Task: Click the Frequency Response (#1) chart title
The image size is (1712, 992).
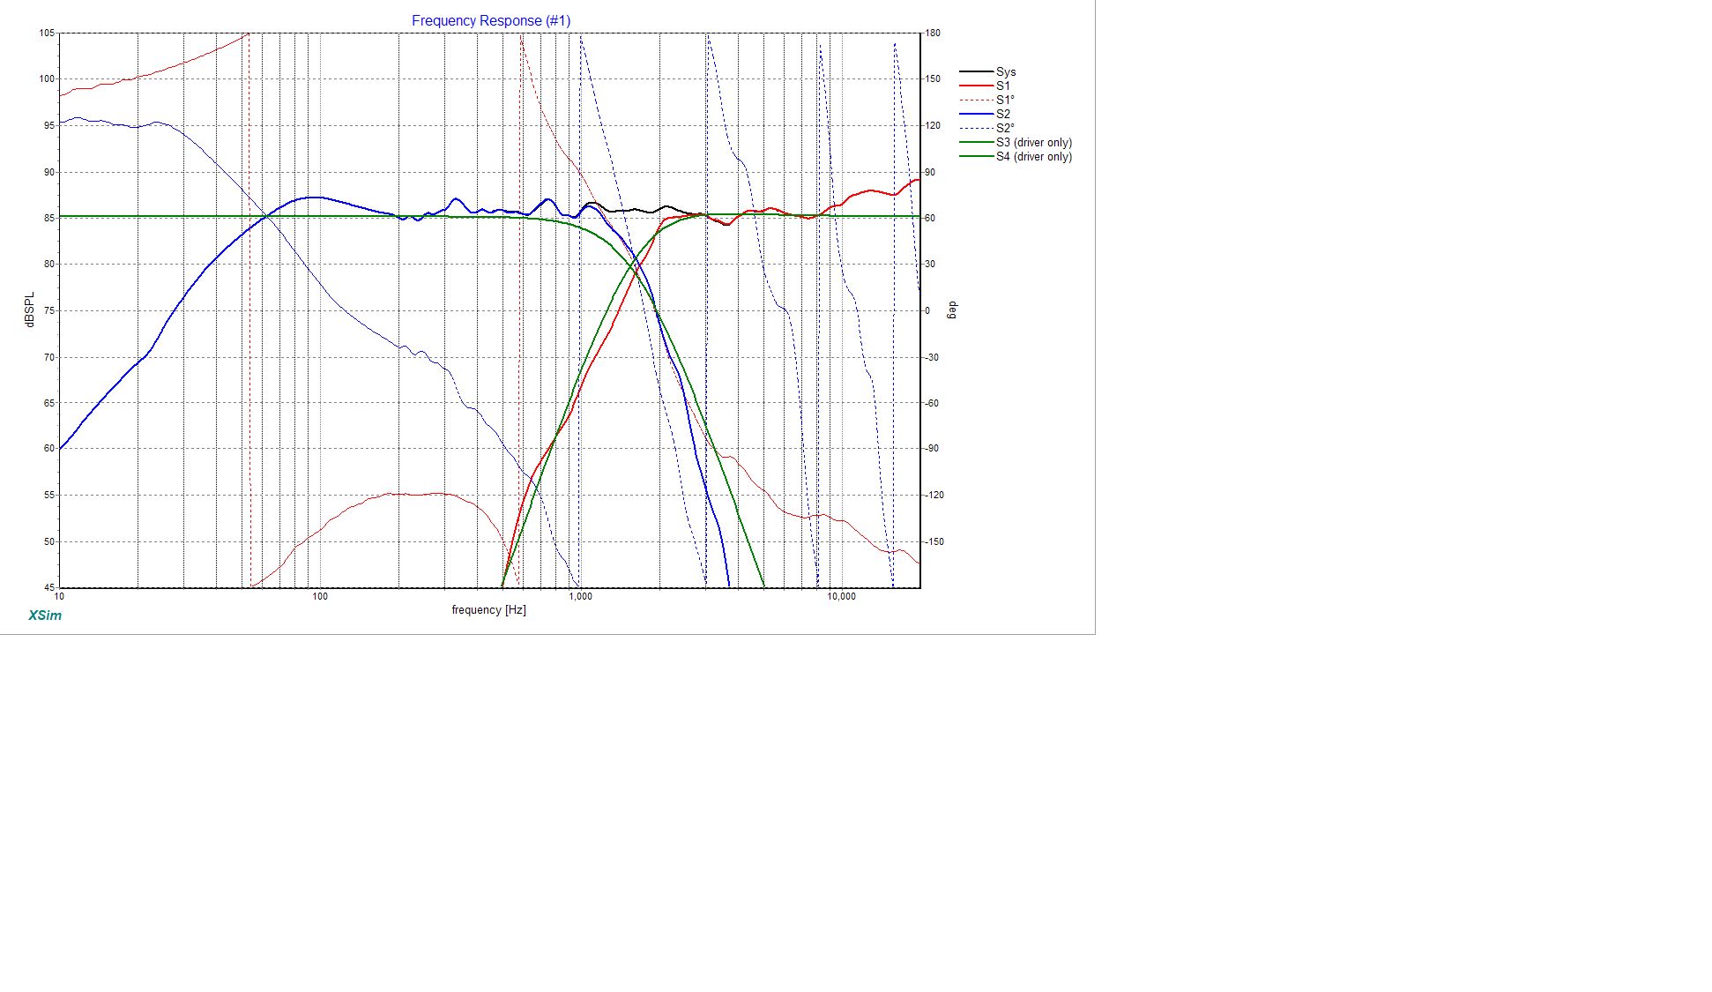Action: [491, 20]
